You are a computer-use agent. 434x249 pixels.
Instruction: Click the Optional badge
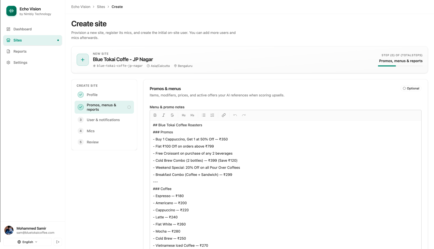[x=411, y=88]
